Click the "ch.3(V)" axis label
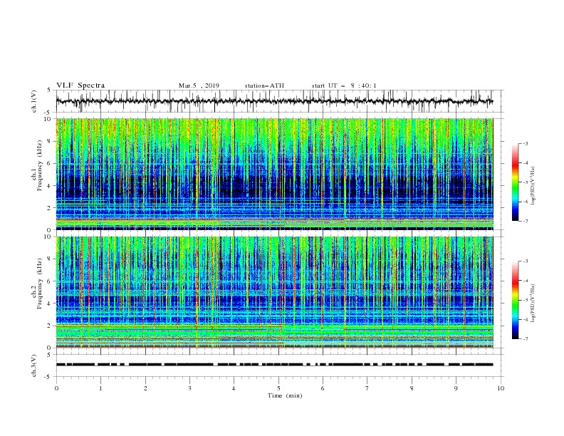 (x=34, y=365)
